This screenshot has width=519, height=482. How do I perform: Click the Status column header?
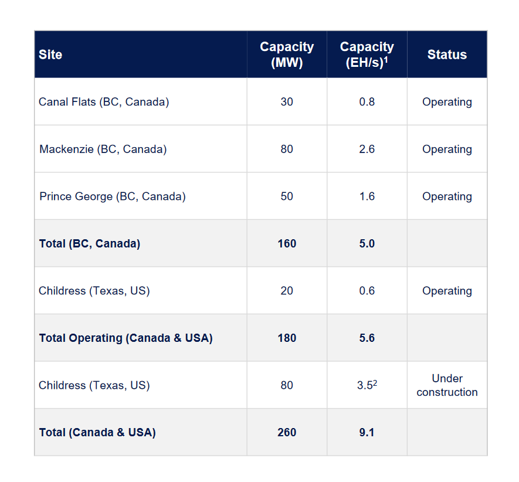pos(447,55)
